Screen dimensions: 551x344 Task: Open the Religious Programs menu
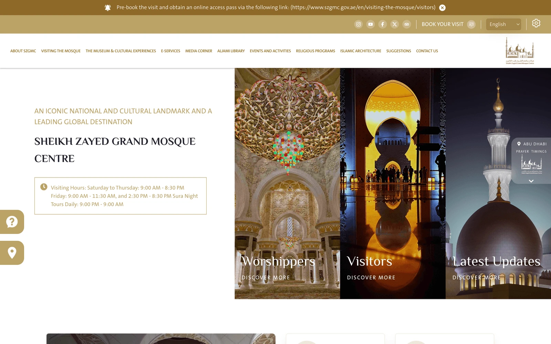coord(315,51)
